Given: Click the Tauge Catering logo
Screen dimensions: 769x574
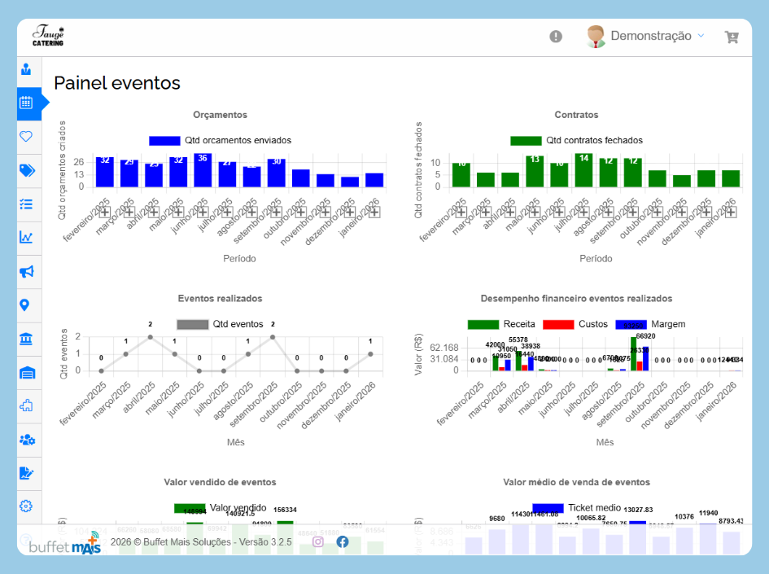Looking at the screenshot, I should coord(48,37).
